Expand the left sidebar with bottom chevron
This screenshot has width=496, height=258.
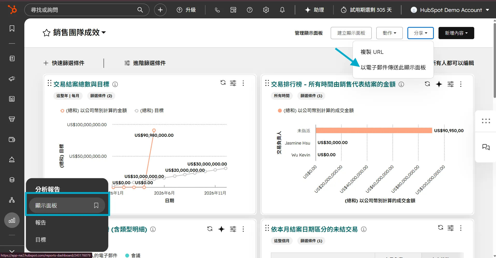12,251
